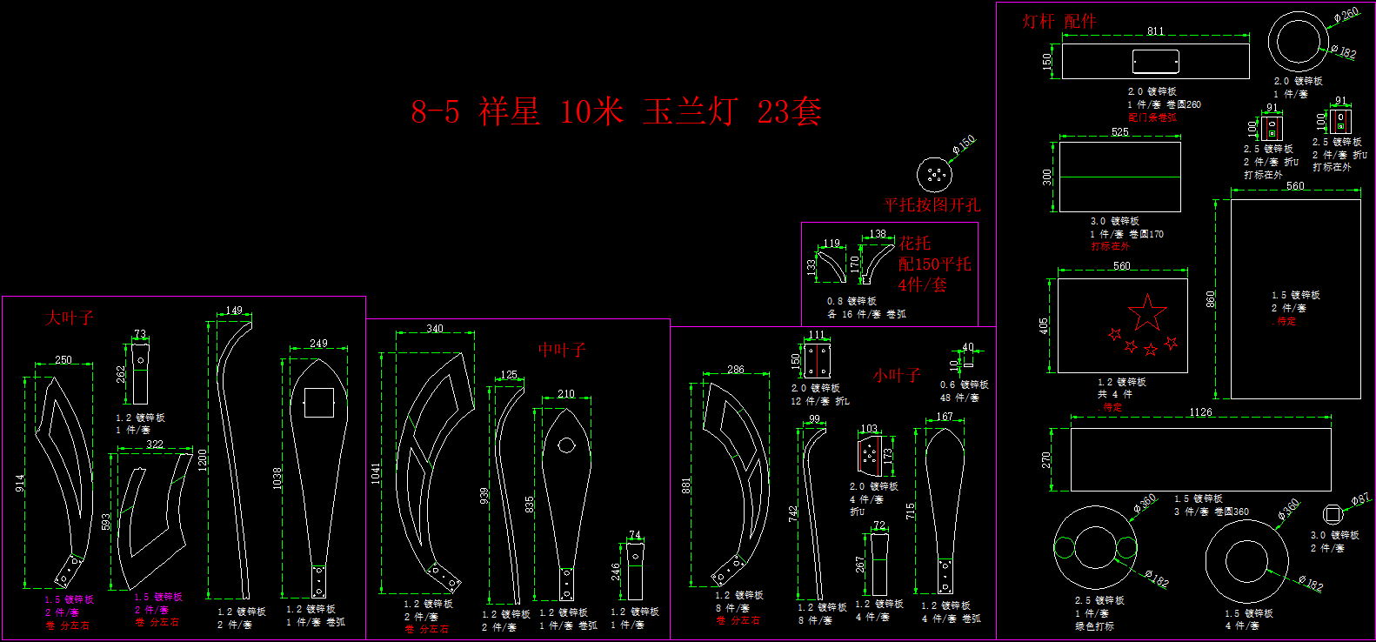Select the Ø150 circle with five holes
Viewport: 1376px width, 642px height.
coord(934,175)
